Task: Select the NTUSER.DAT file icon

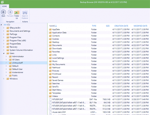Action: pyautogui.click(x=50, y=99)
